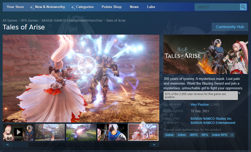Open BANDAI NAMCO Entertainment publisher link
251x152 pixels.
[x=213, y=123]
